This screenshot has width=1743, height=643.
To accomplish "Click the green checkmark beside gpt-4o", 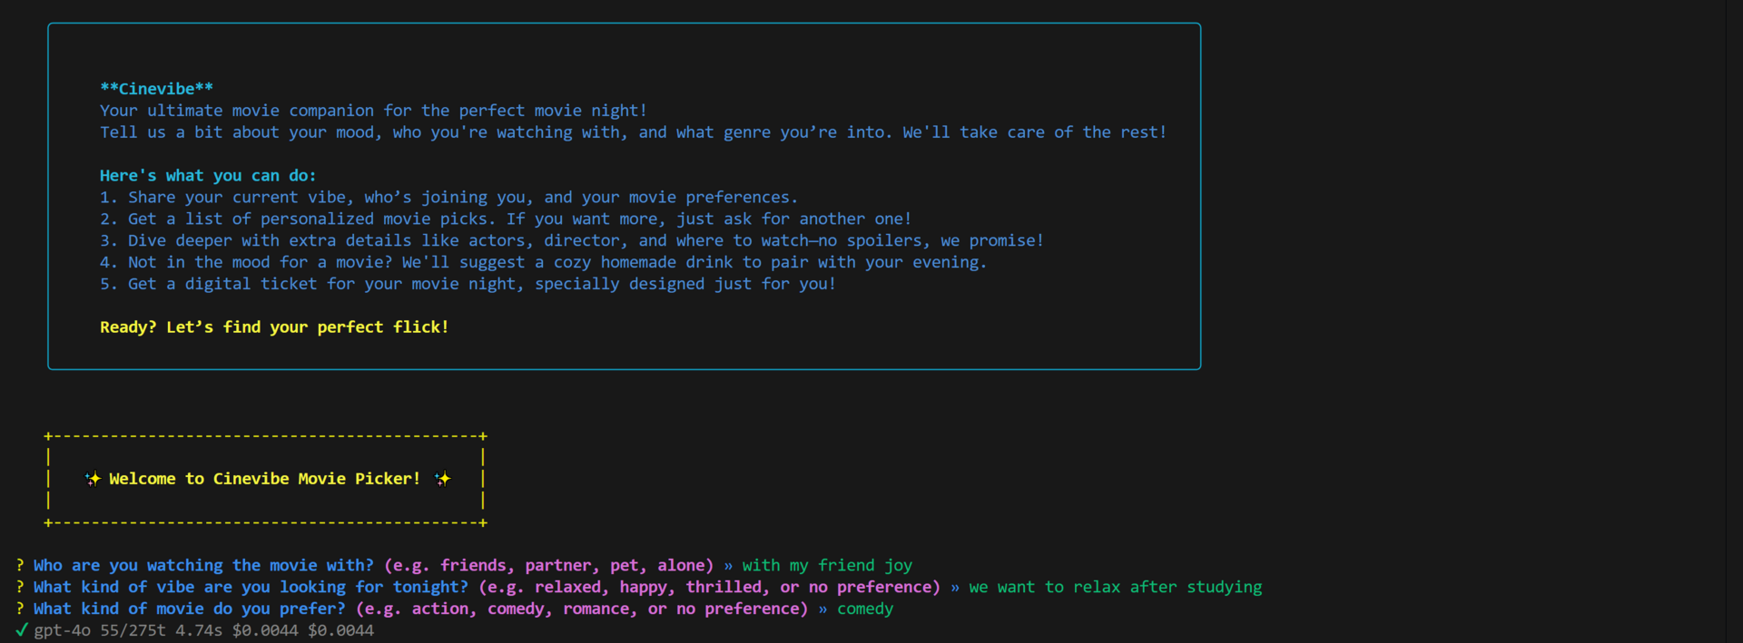I will (21, 630).
